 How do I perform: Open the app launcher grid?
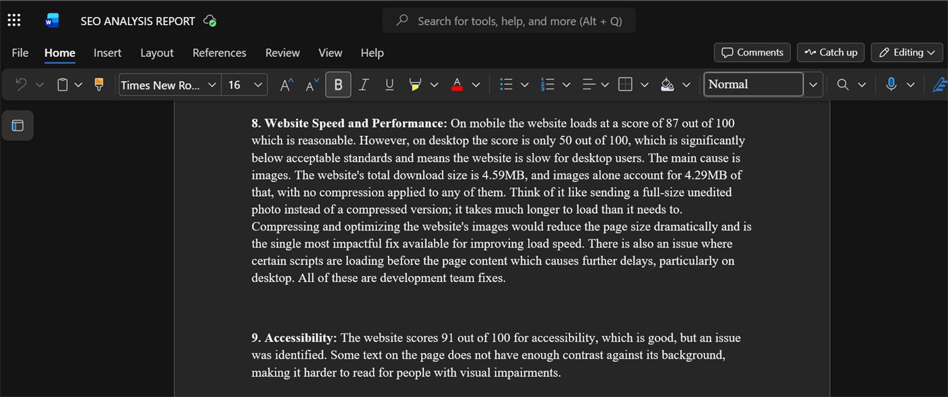pos(14,20)
